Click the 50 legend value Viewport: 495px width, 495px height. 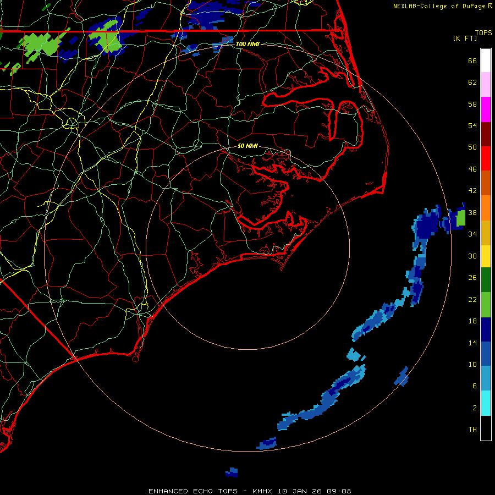tap(472, 147)
